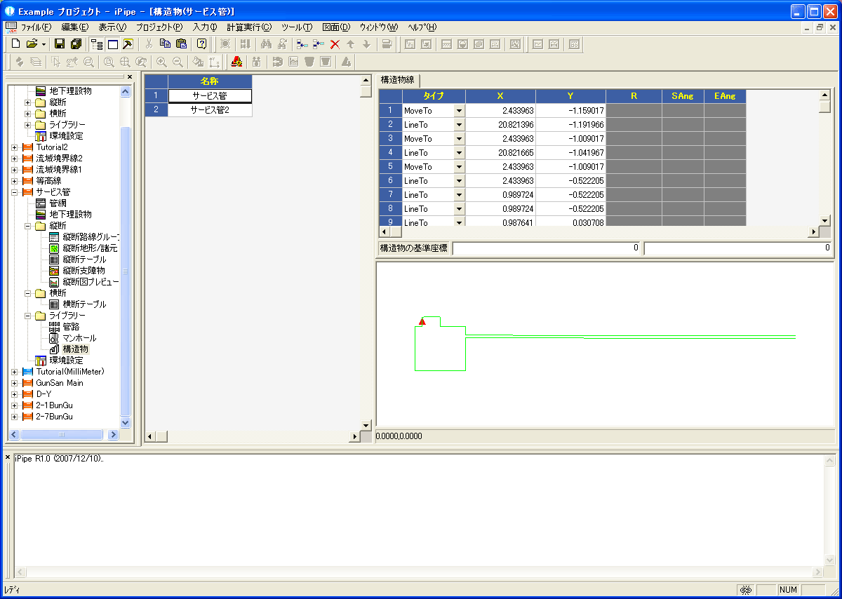Toggle the project tree view toolbar button
The image size is (842, 599).
coord(96,44)
